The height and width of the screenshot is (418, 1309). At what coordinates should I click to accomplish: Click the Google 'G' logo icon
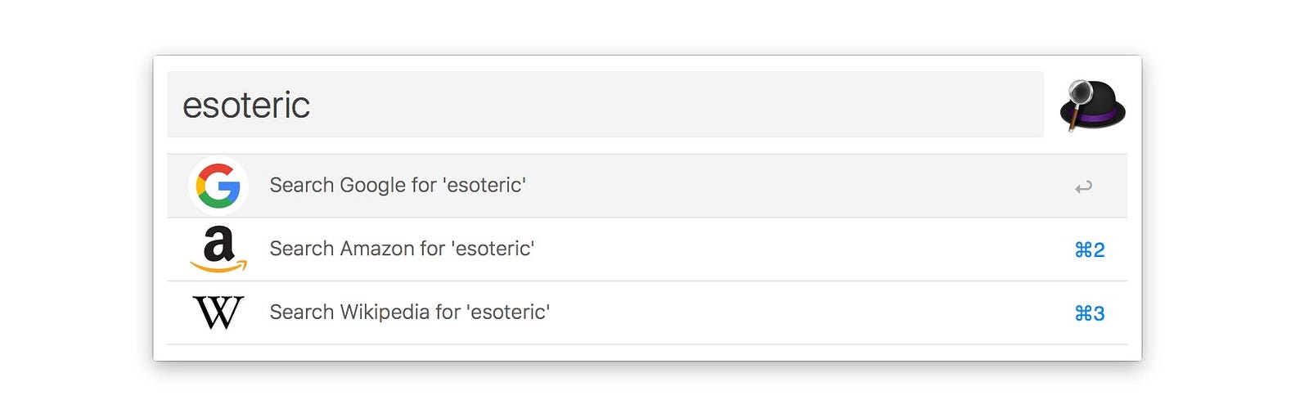pos(218,186)
